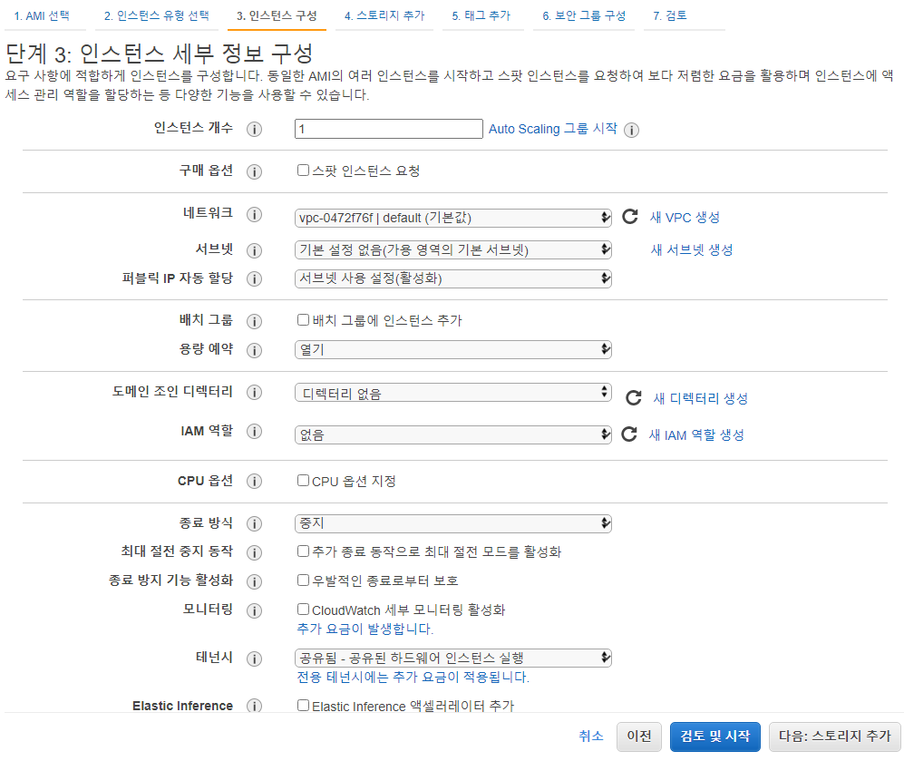Refresh the network VPC list
The width and height of the screenshot is (904, 761).
point(630,217)
